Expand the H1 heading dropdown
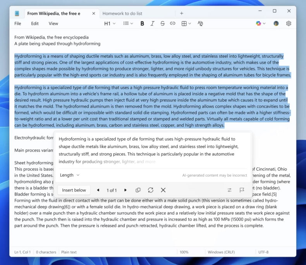This screenshot has width=306, height=265. [x=110, y=24]
